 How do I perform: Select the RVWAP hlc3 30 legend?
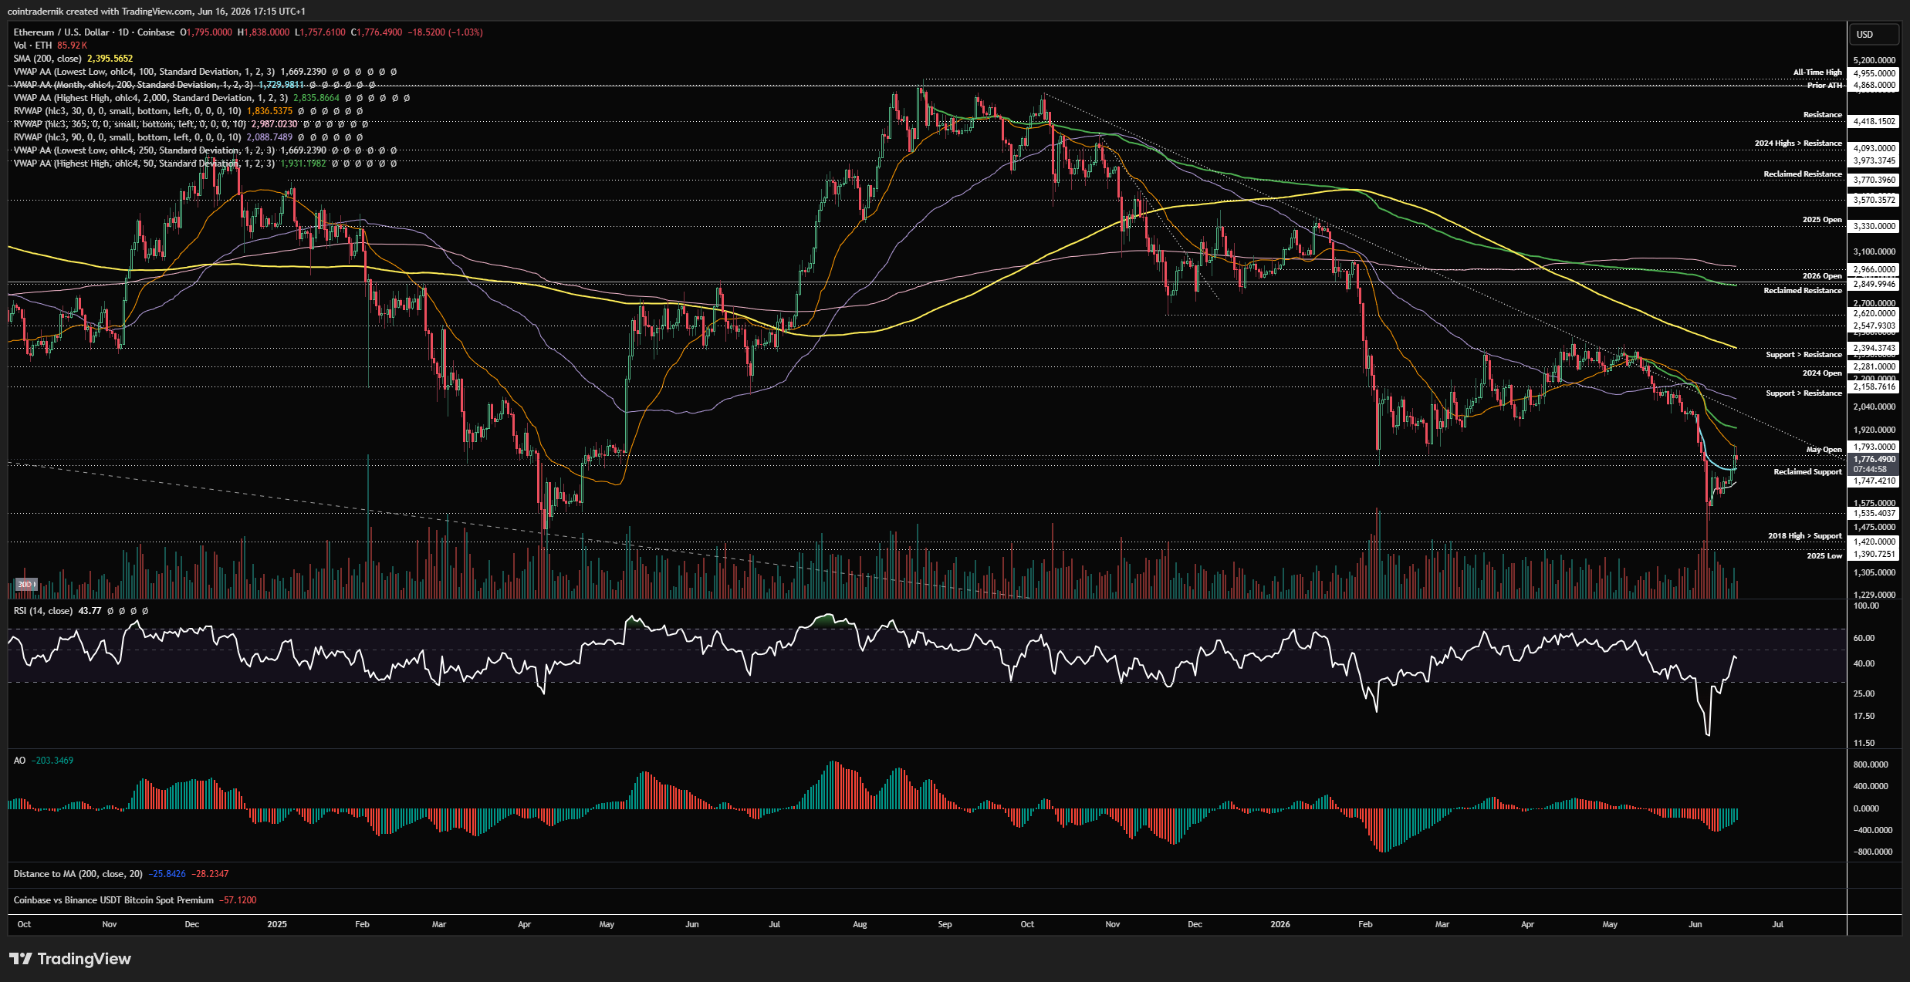point(127,111)
